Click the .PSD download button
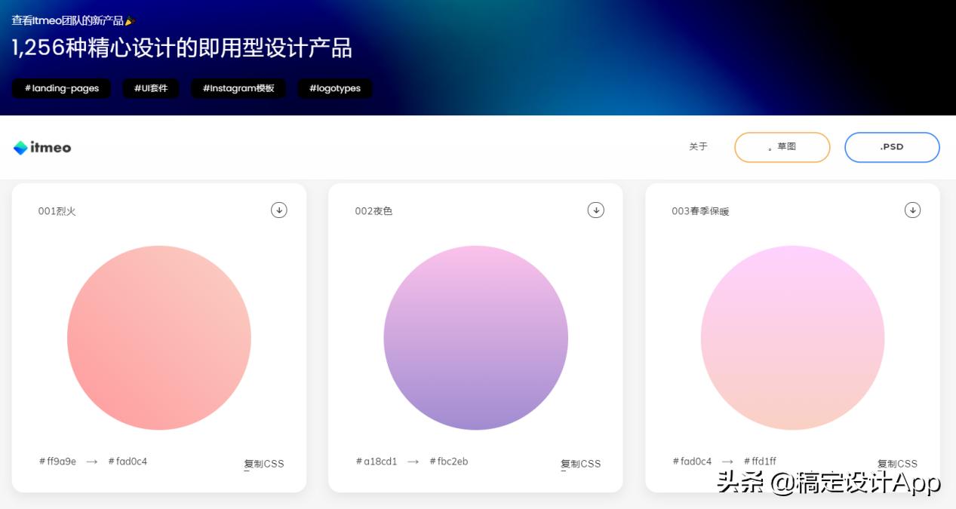Viewport: 956px width, 509px height. point(892,147)
